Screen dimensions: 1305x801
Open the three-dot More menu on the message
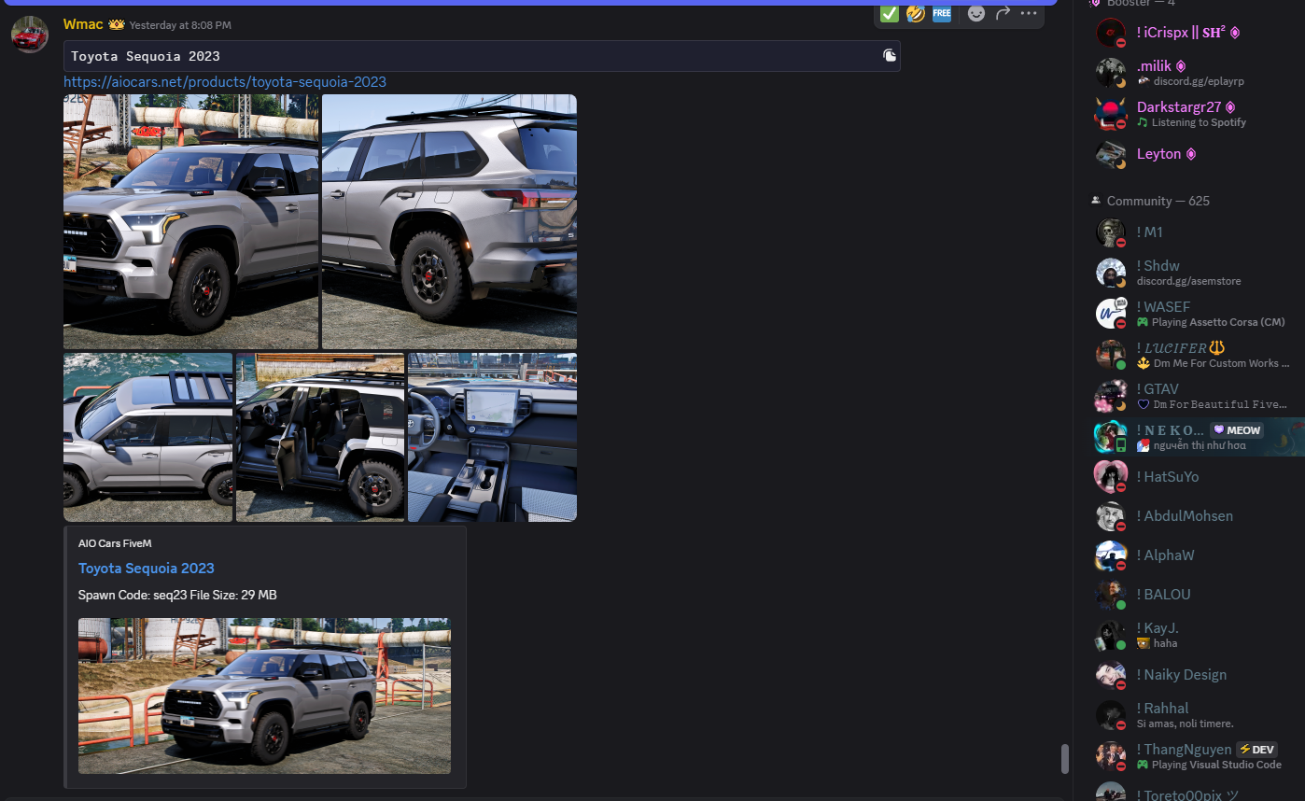coord(1029,13)
